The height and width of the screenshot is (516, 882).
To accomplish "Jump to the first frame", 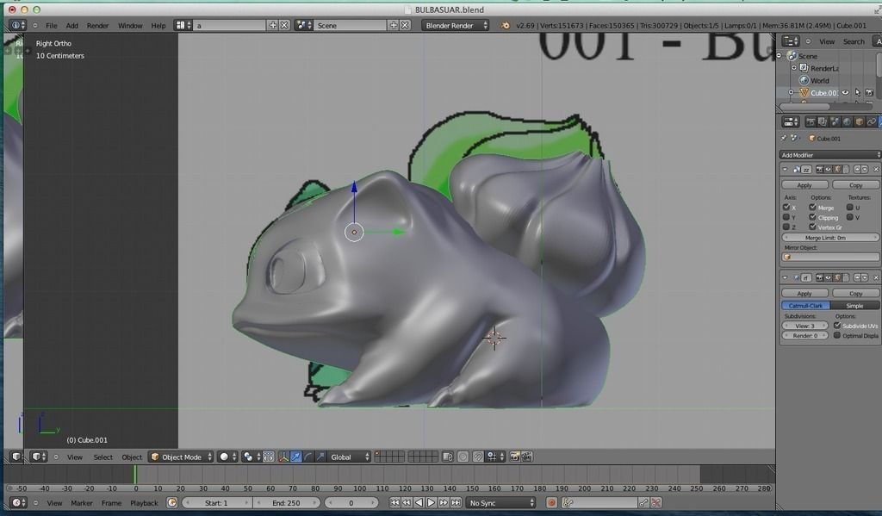I will pyautogui.click(x=394, y=502).
